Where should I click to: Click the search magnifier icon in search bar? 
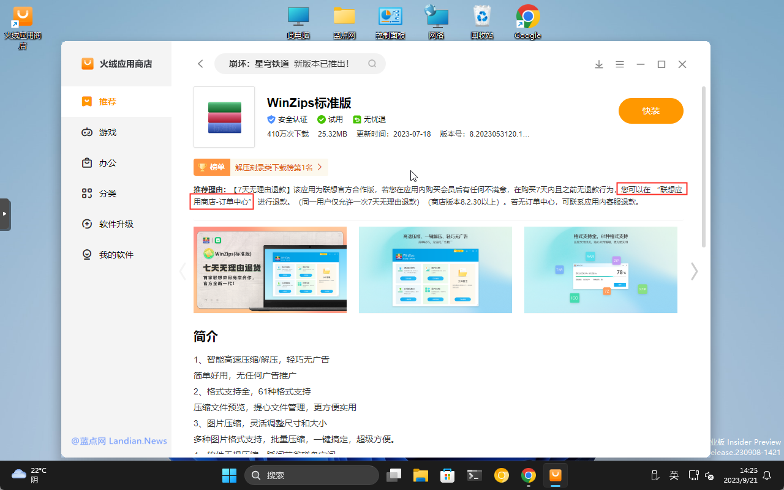click(x=372, y=64)
